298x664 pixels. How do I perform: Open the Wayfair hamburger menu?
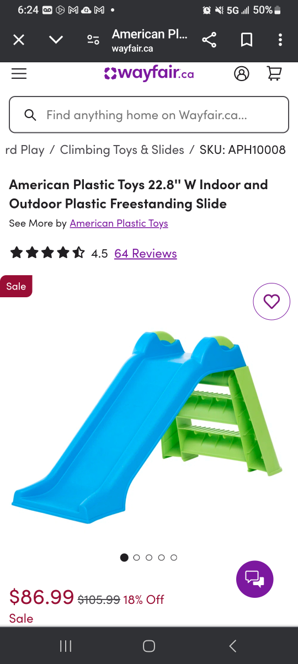click(x=19, y=73)
